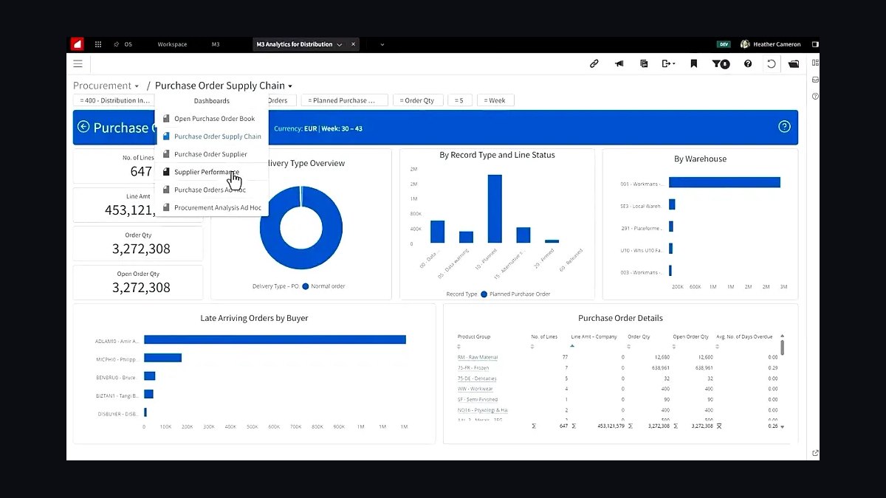Switch to the M3 tab
Screen dimensions: 886x498
(216, 44)
